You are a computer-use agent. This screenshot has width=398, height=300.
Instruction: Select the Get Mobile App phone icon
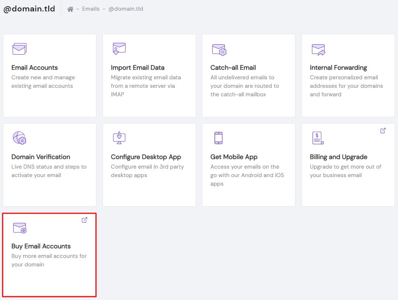218,138
